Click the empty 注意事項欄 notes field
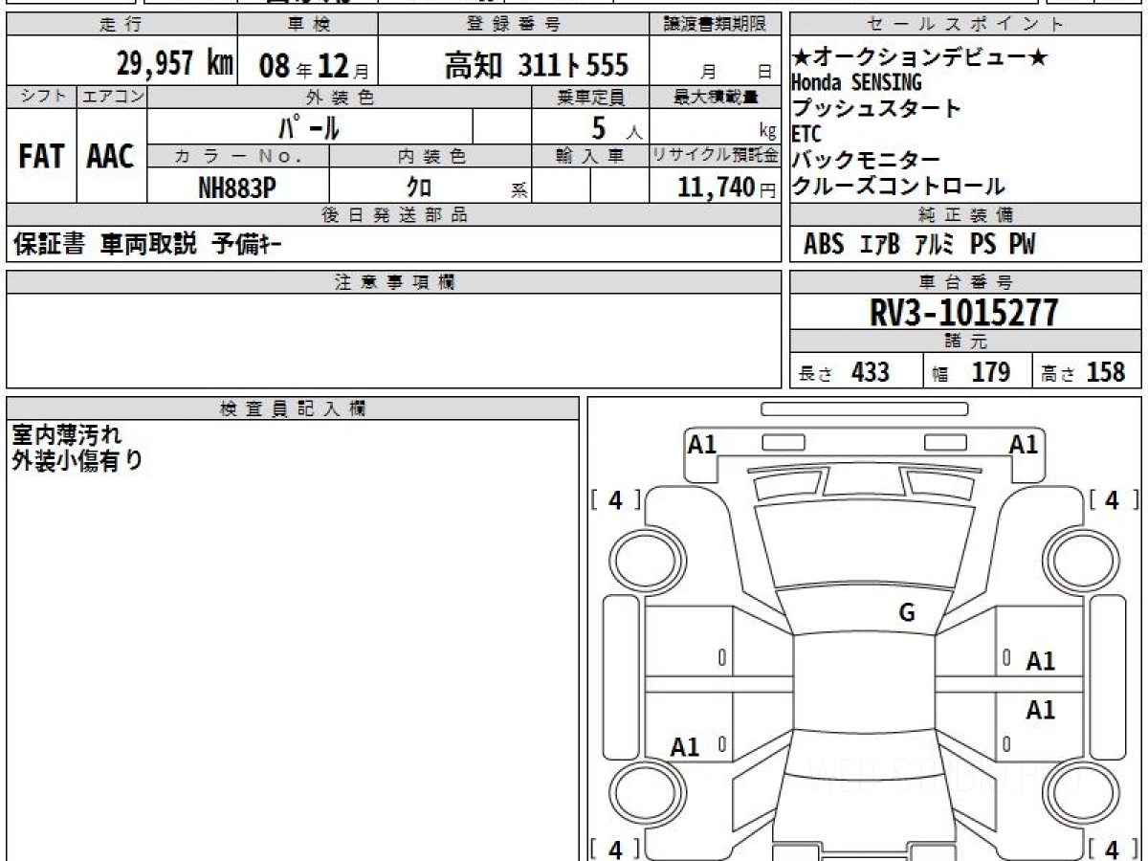 pyautogui.click(x=392, y=340)
